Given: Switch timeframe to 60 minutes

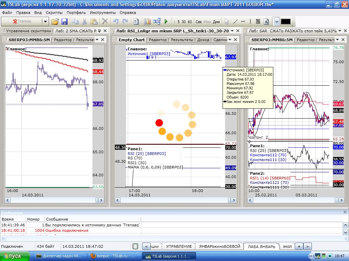Looking at the screenshot, I should pyautogui.click(x=190, y=22).
